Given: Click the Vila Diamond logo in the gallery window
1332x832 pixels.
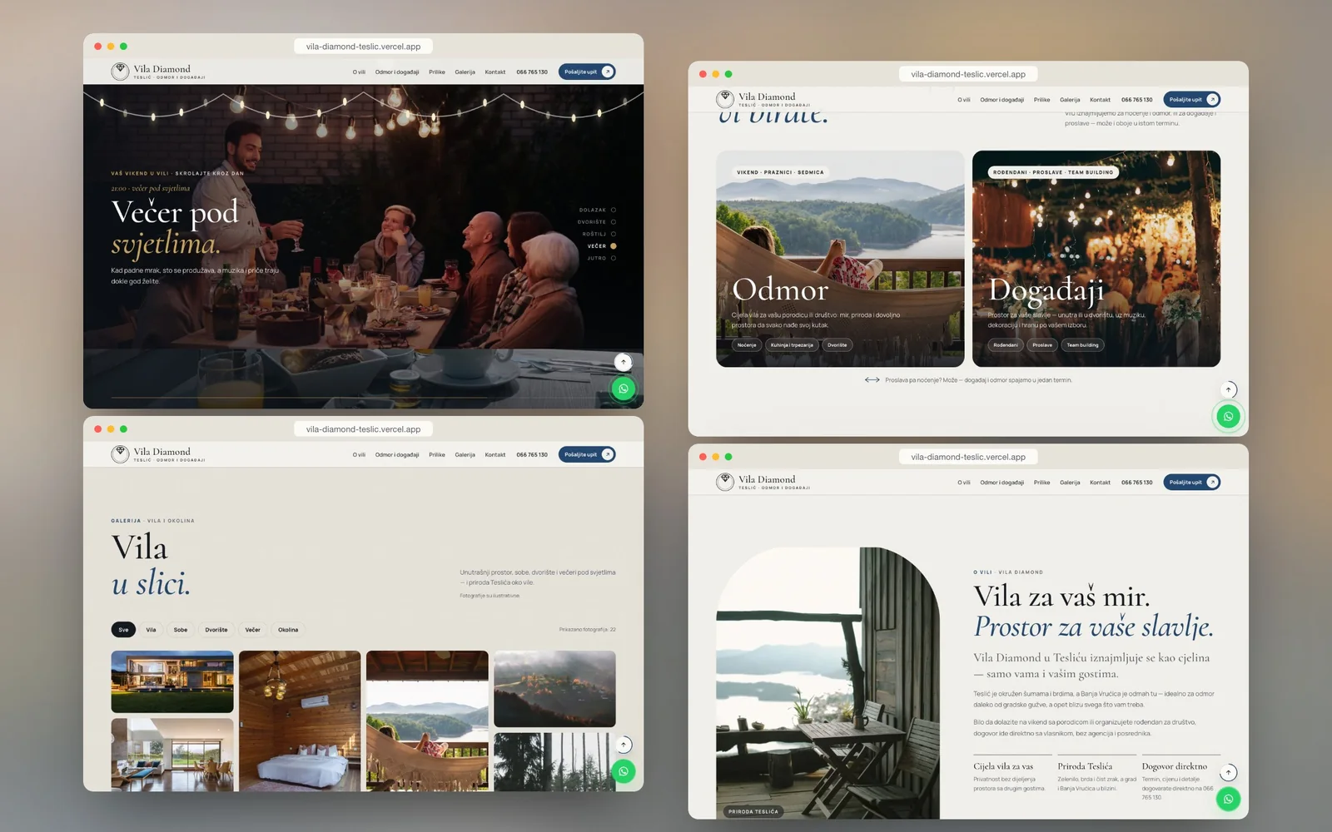Looking at the screenshot, I should tap(157, 454).
